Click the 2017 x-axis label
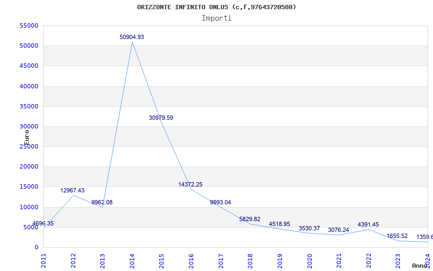Image resolution: width=433 pixels, height=271 pixels. [x=221, y=261]
